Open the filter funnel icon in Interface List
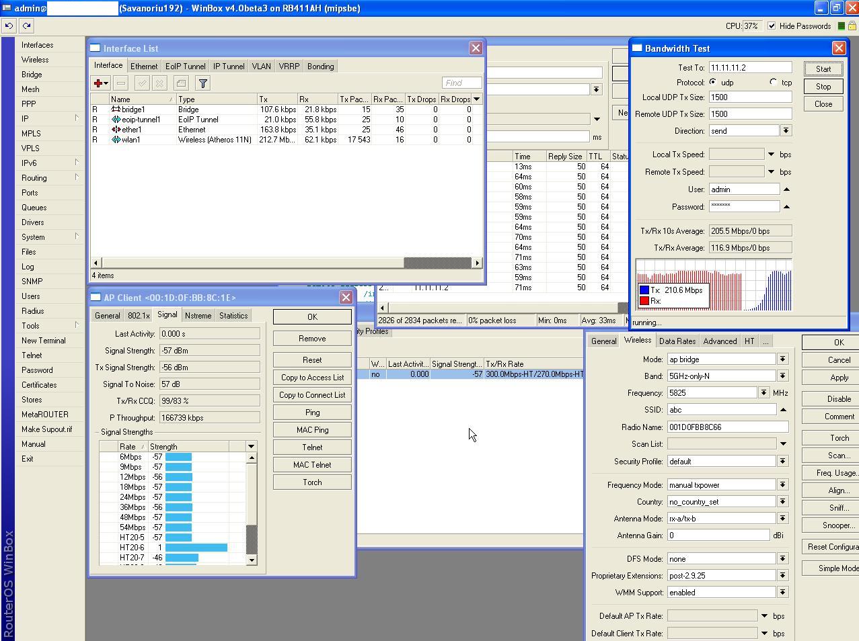 click(202, 83)
